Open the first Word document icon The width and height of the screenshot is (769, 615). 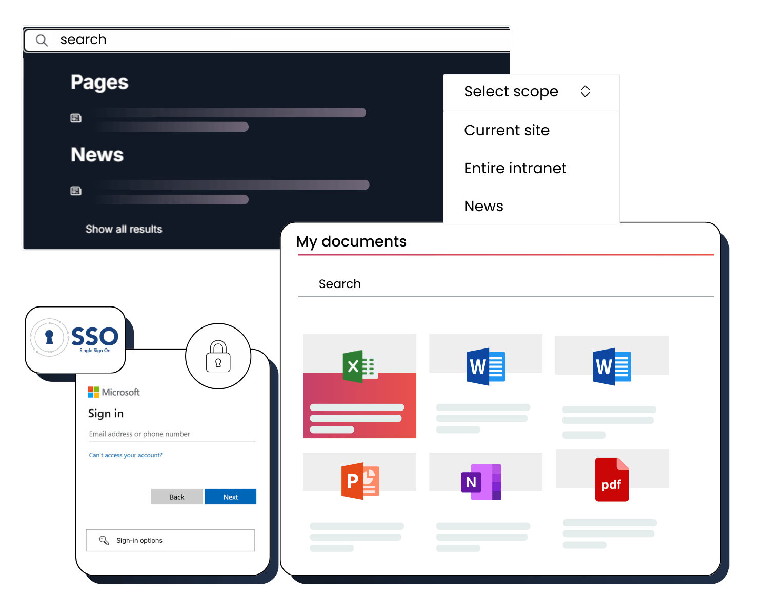pyautogui.click(x=485, y=366)
